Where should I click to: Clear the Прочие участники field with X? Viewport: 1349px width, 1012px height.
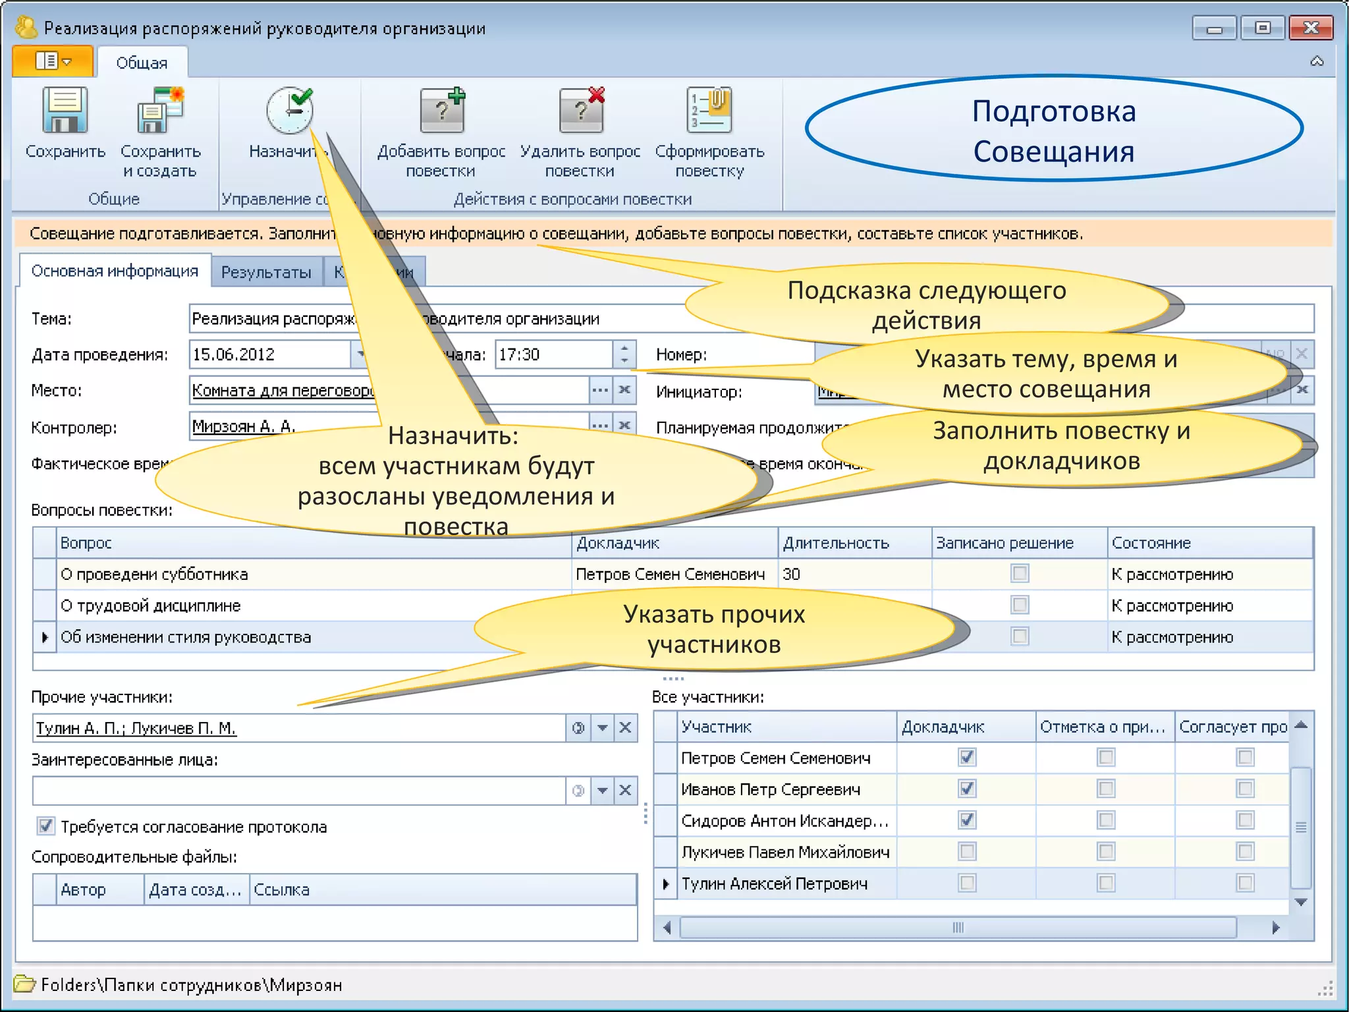pyautogui.click(x=625, y=727)
